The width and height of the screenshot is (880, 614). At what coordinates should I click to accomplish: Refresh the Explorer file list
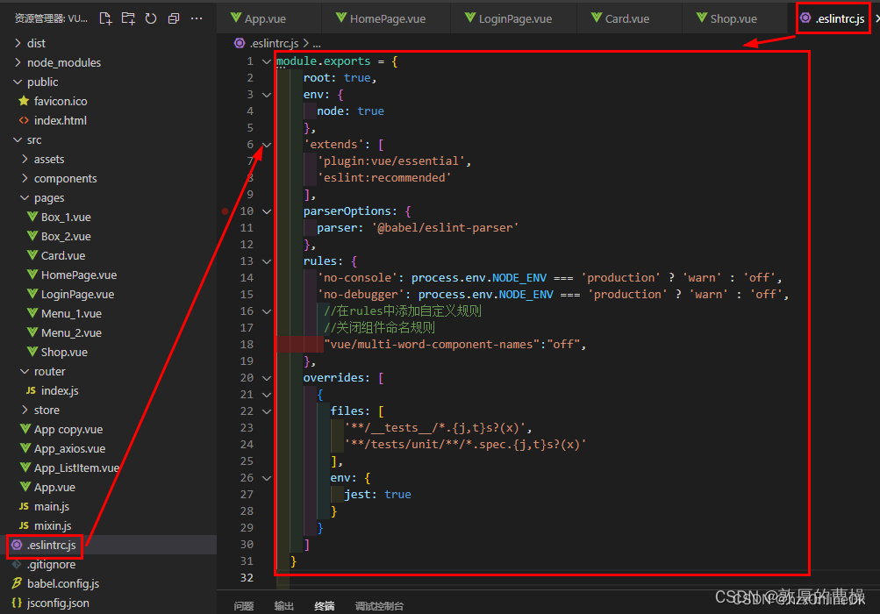coord(151,18)
